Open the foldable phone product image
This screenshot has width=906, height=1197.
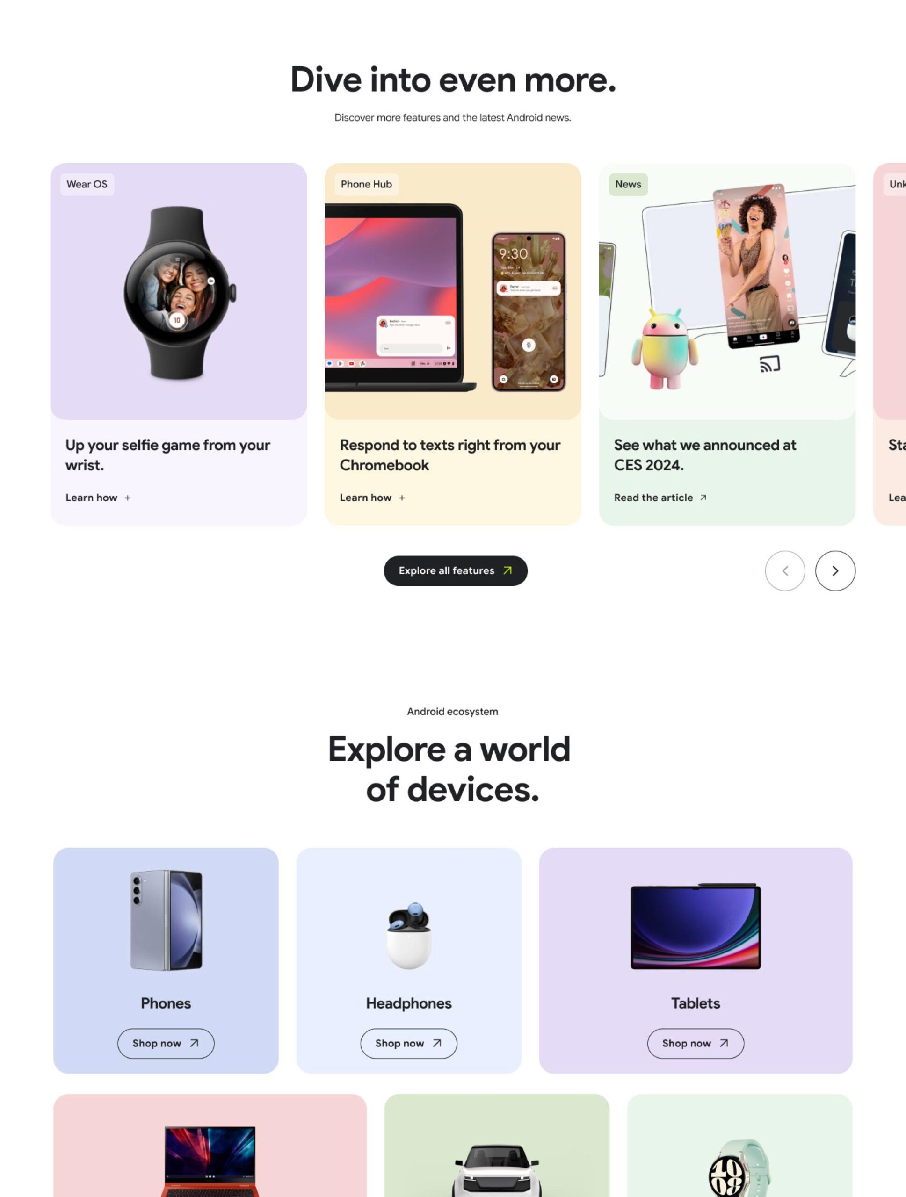[x=166, y=920]
